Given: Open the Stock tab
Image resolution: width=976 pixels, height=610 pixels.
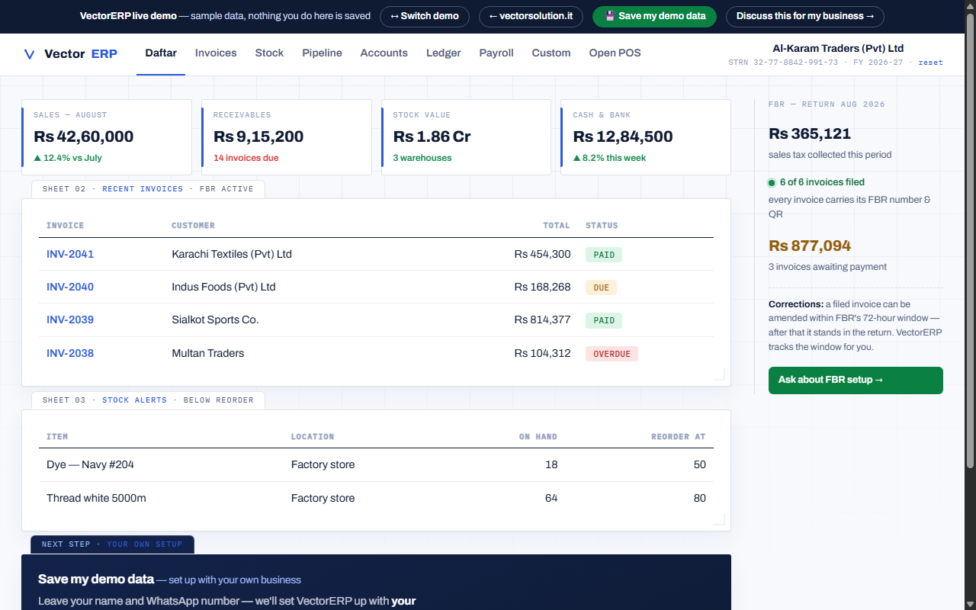Looking at the screenshot, I should tap(269, 53).
